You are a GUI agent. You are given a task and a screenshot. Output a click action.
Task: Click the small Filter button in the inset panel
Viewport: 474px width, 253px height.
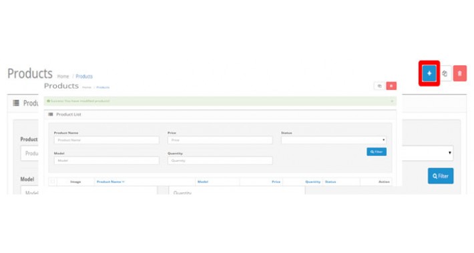click(x=377, y=152)
